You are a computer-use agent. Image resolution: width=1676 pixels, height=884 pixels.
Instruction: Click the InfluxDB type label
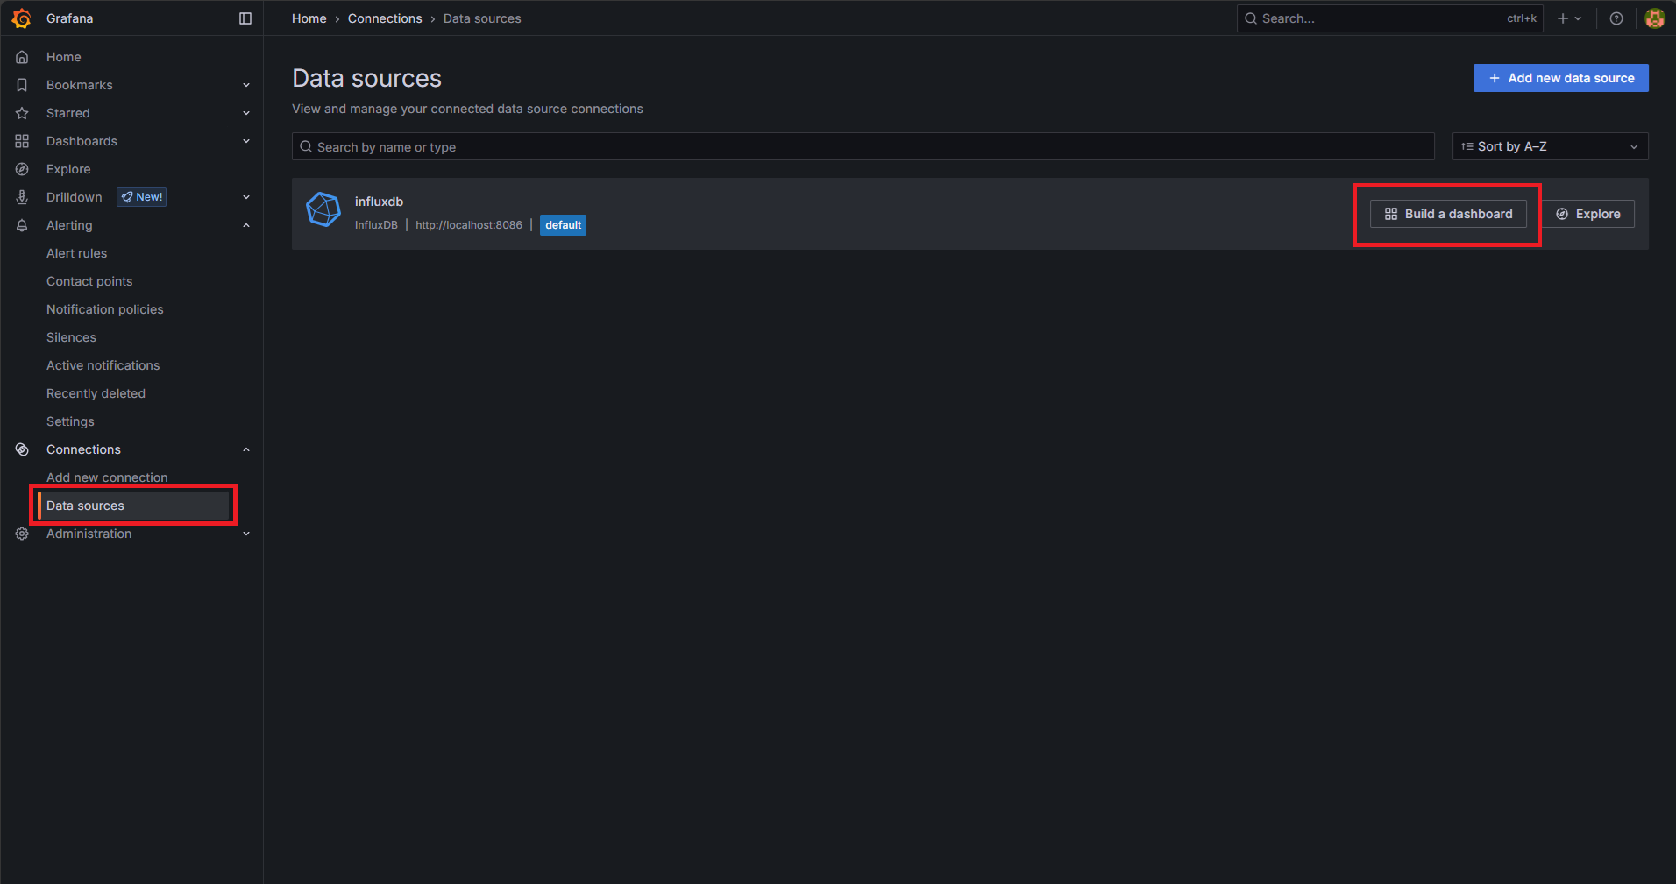(376, 225)
